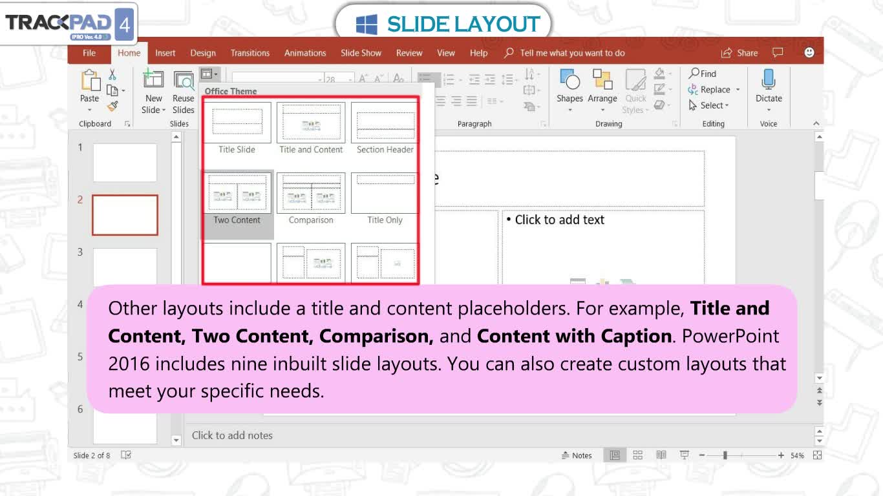Adjust the zoom slider handle
This screenshot has width=883, height=496.
click(x=725, y=455)
